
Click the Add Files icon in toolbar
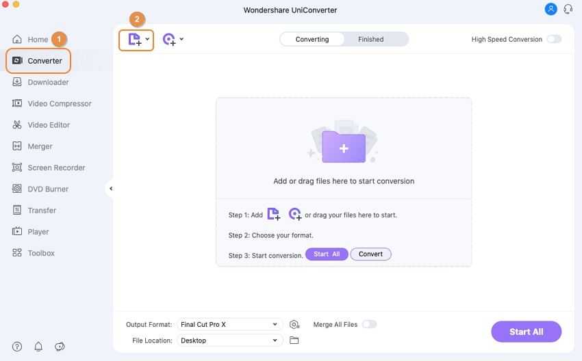tap(134, 40)
